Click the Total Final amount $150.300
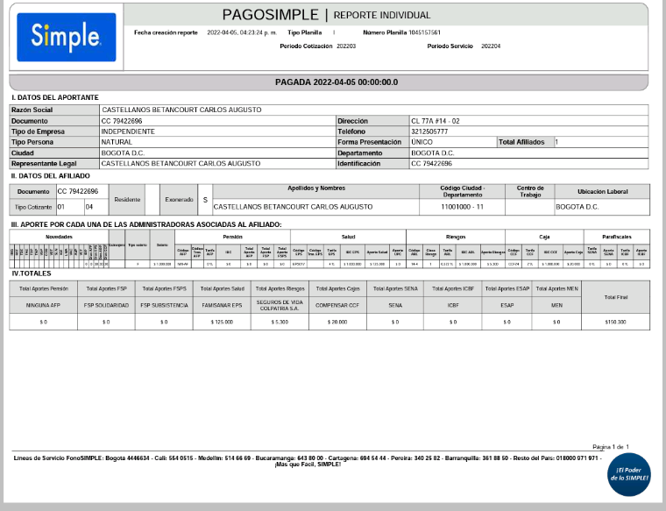This screenshot has width=666, height=511. pyautogui.click(x=614, y=323)
